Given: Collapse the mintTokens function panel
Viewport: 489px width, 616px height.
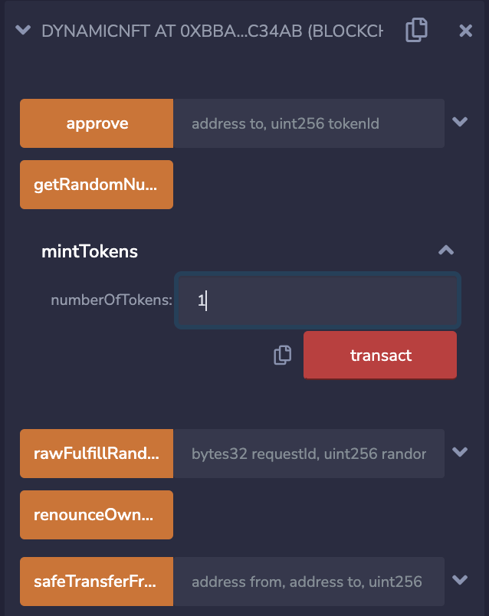Looking at the screenshot, I should 445,251.
